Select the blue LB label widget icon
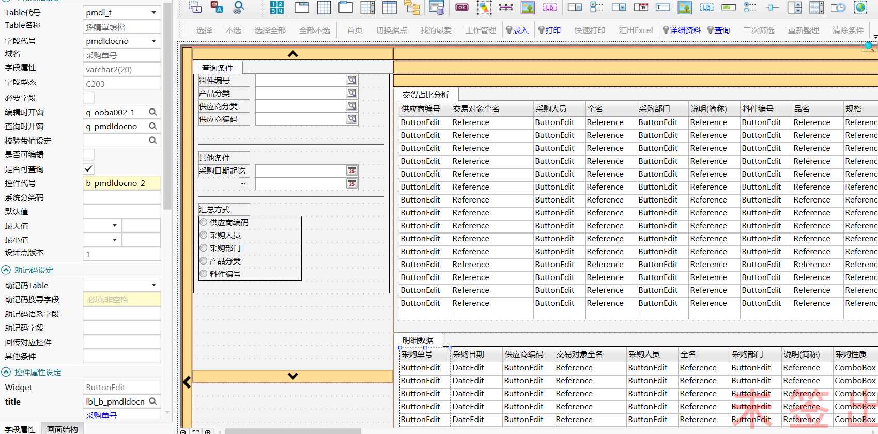 706,7
